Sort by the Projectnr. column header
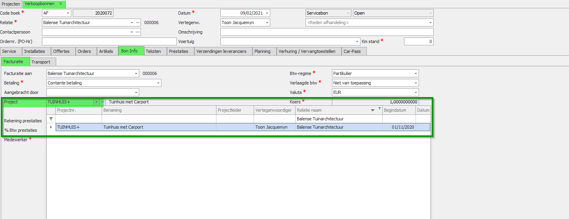 (x=79, y=110)
